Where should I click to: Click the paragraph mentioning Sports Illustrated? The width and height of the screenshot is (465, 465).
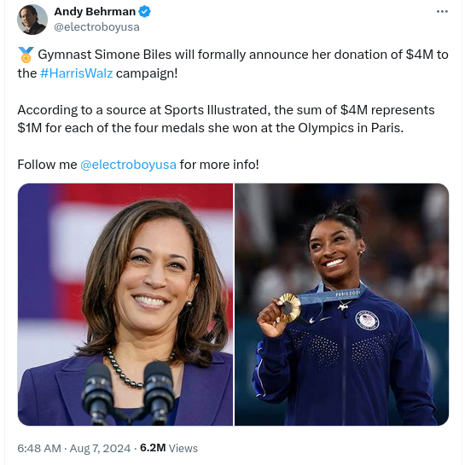pos(226,119)
